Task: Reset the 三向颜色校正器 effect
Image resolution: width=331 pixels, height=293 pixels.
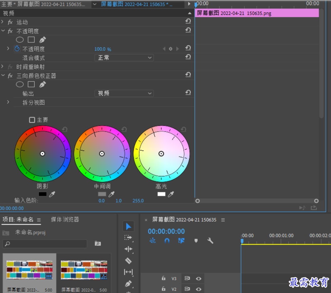Action: (188, 75)
